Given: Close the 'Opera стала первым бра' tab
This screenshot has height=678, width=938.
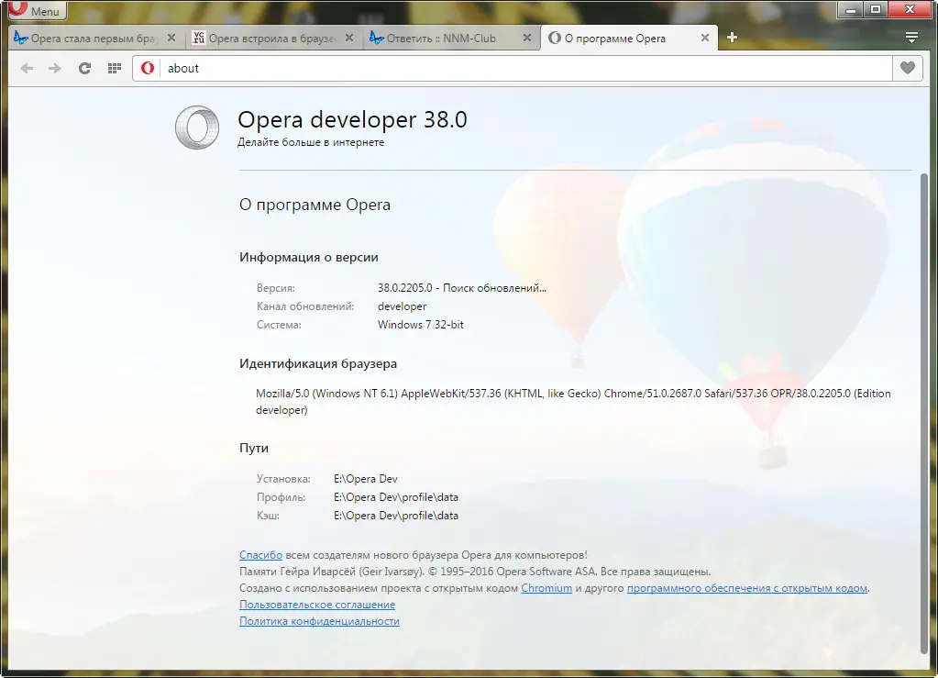Looking at the screenshot, I should click(x=171, y=38).
